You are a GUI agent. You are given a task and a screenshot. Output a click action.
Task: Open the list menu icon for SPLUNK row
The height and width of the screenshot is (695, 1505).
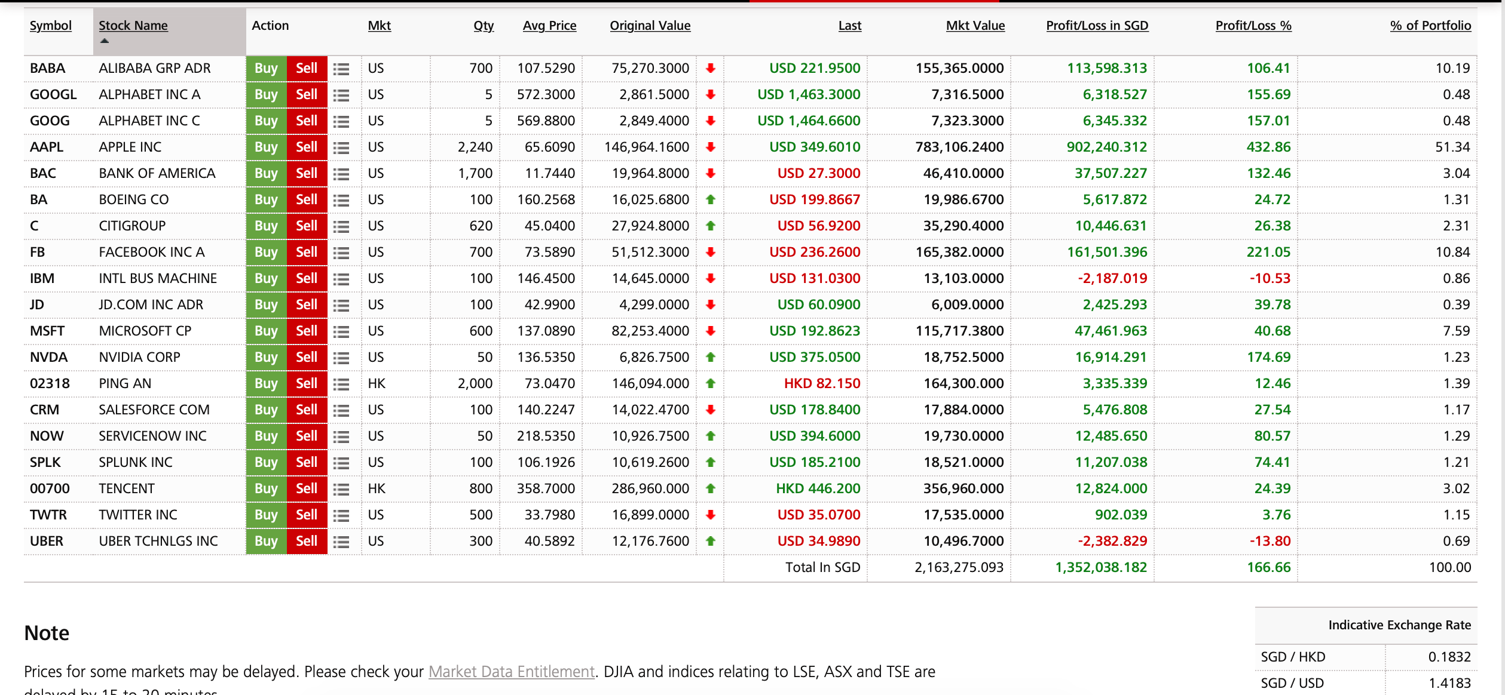[x=341, y=463]
